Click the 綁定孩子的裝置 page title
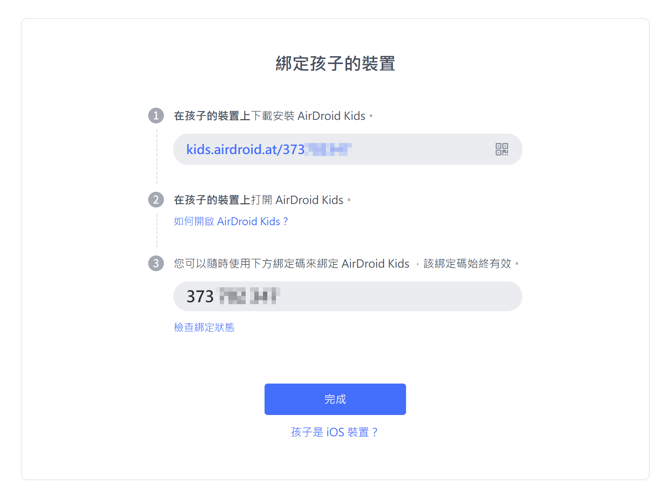This screenshot has height=494, width=671. [335, 64]
